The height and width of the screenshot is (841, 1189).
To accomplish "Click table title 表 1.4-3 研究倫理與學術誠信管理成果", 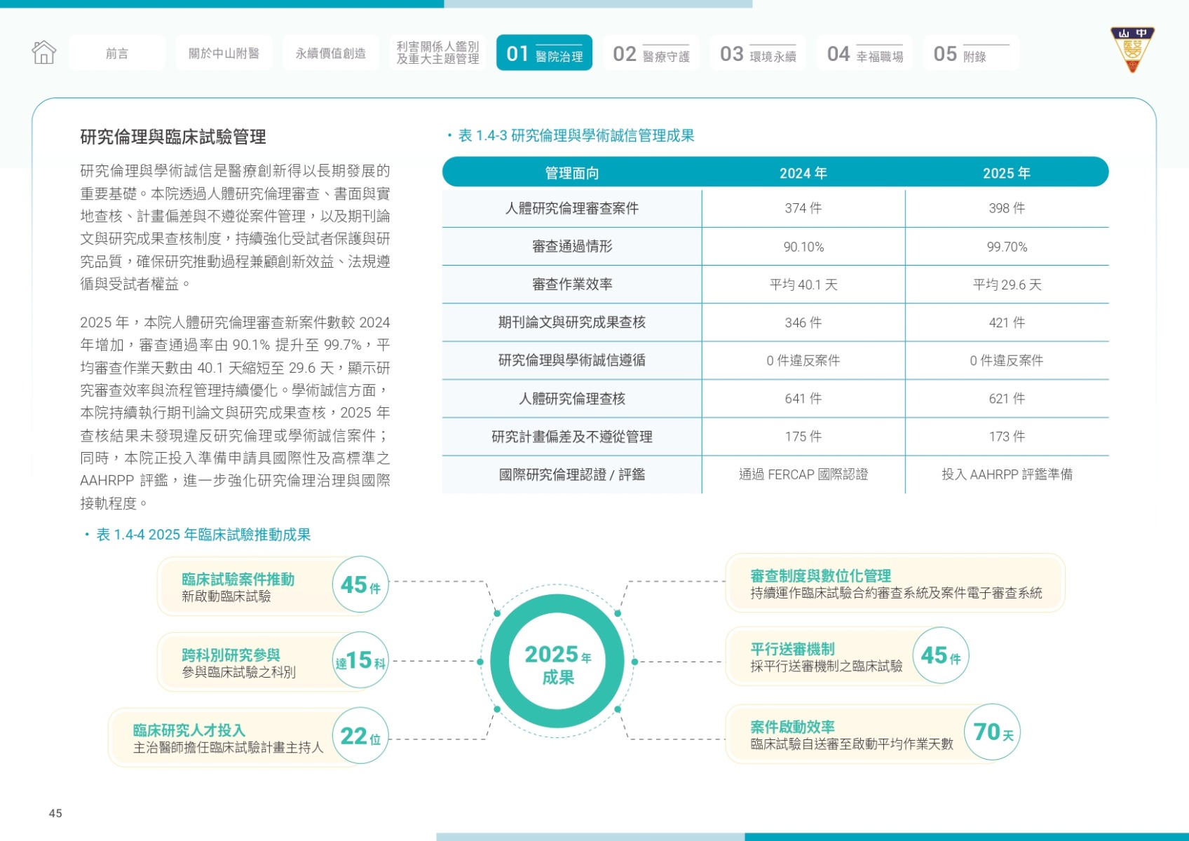I will click(x=576, y=136).
